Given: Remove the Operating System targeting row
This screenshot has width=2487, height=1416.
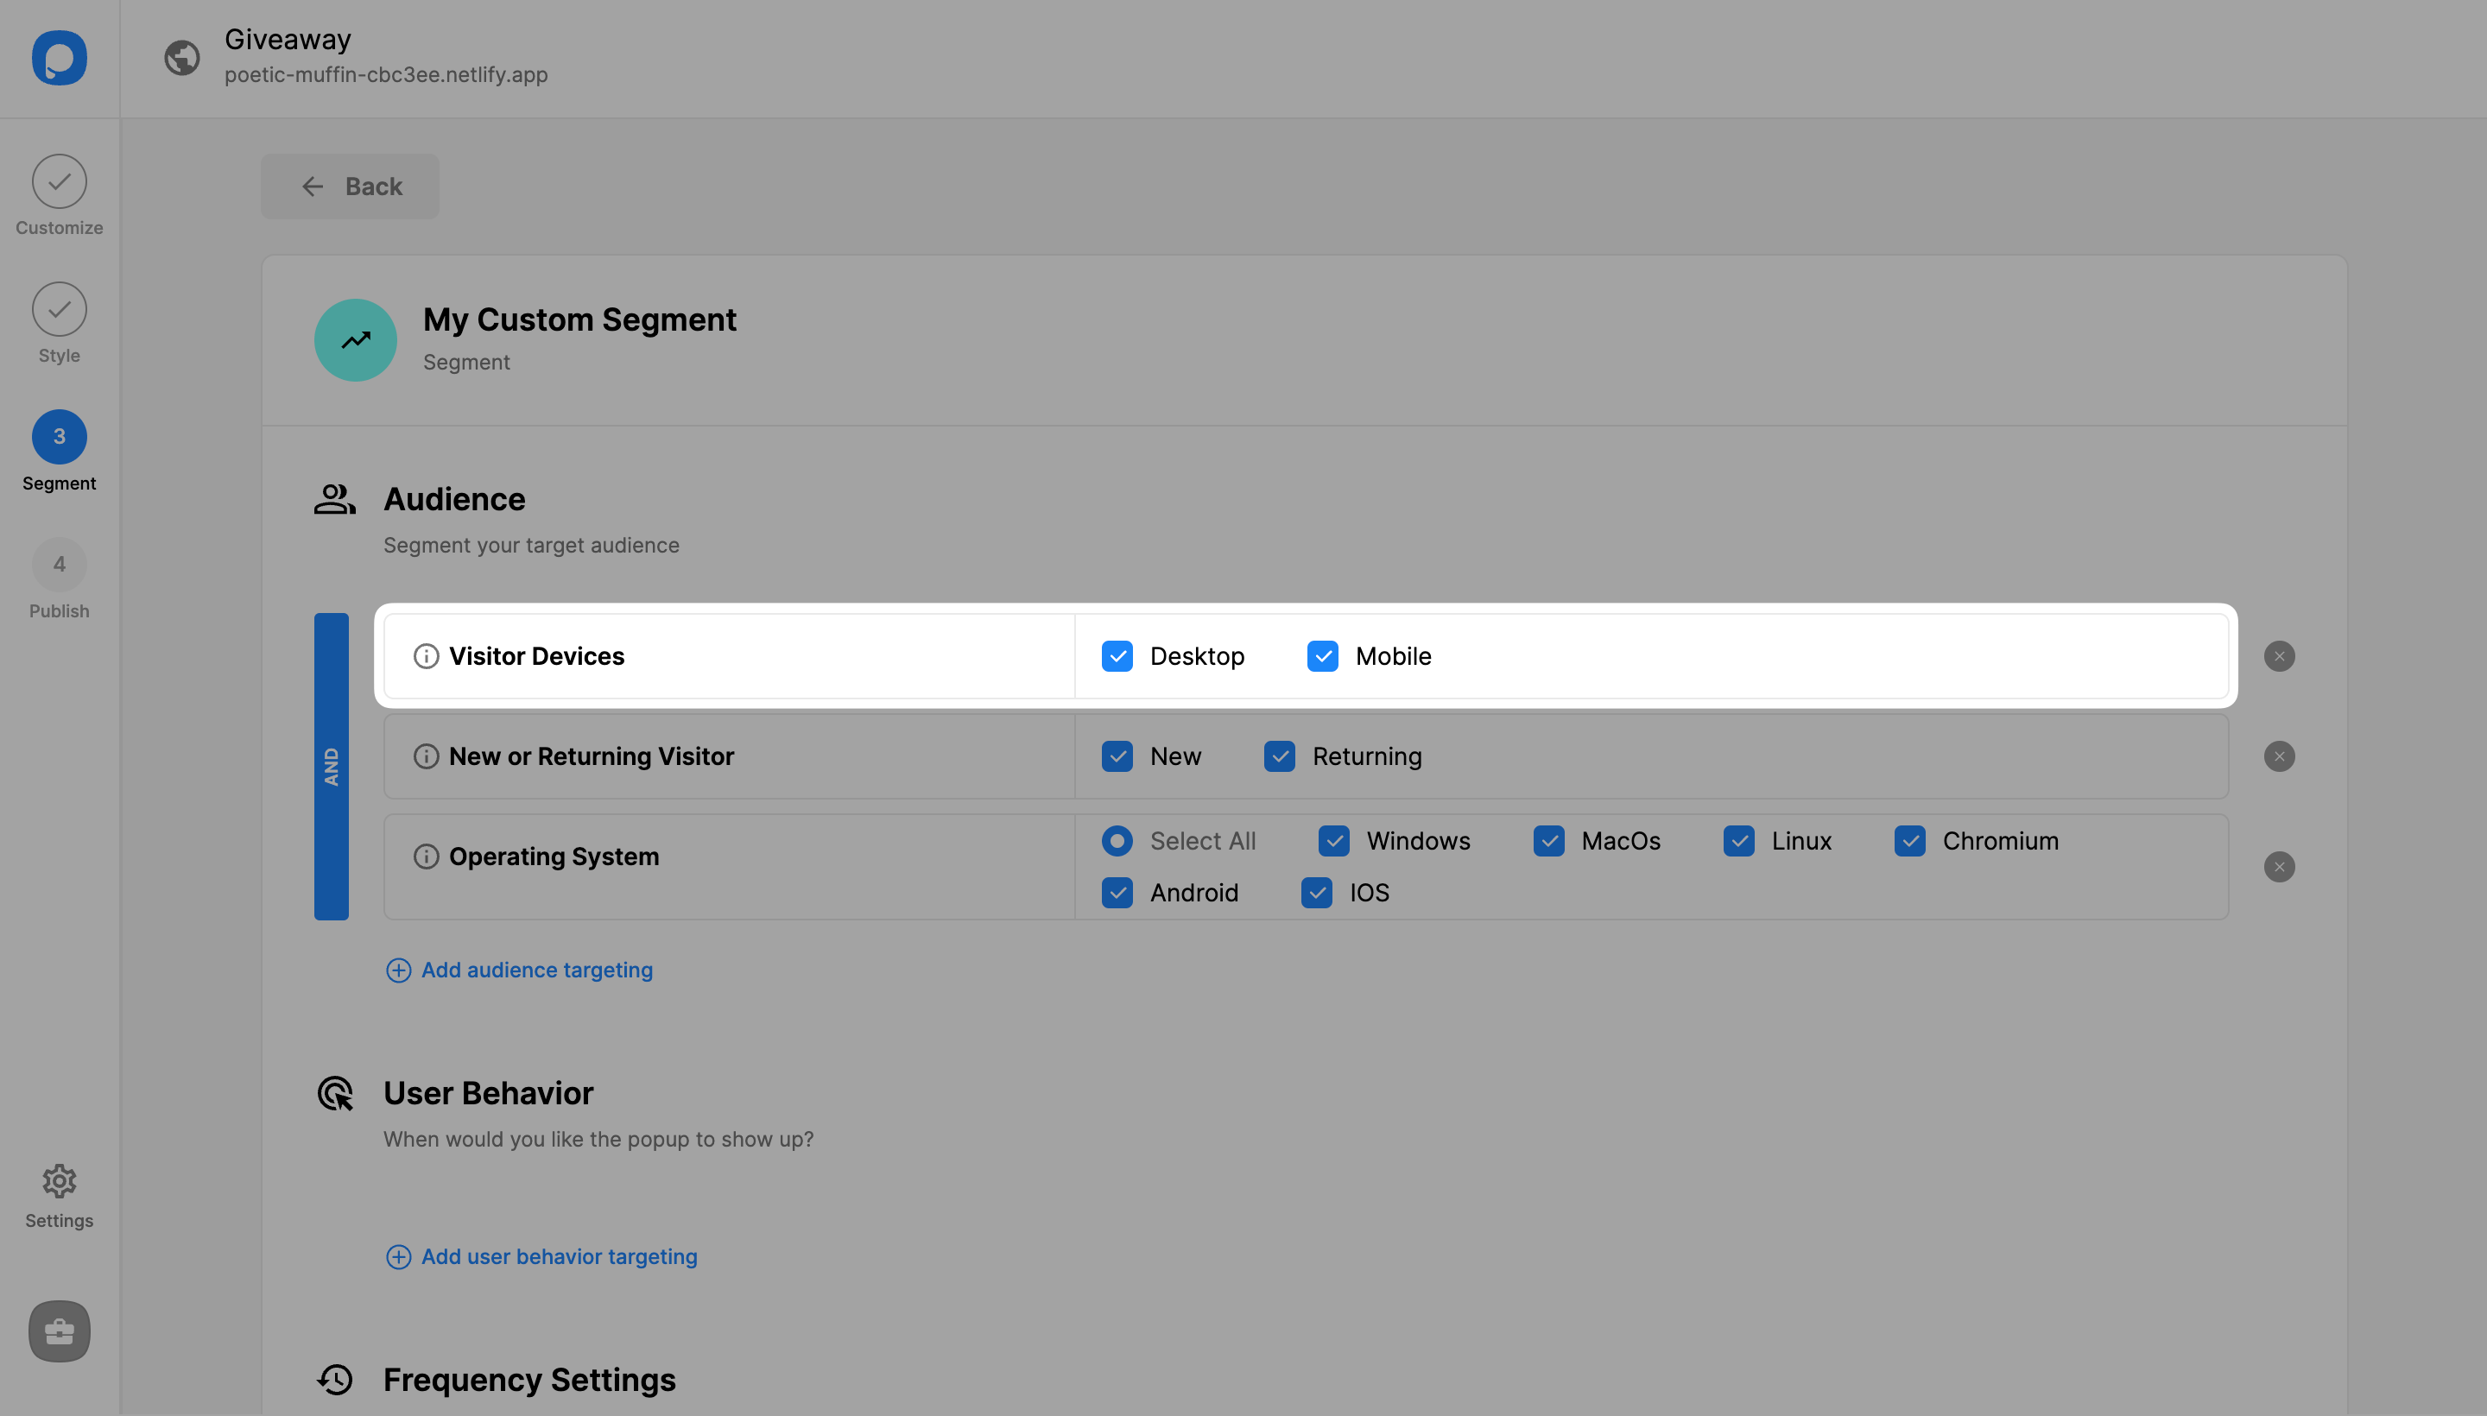Looking at the screenshot, I should 2281,866.
